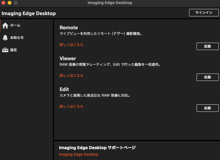Click the Edit section heading
This screenshot has height=160, width=220.
(64, 90)
